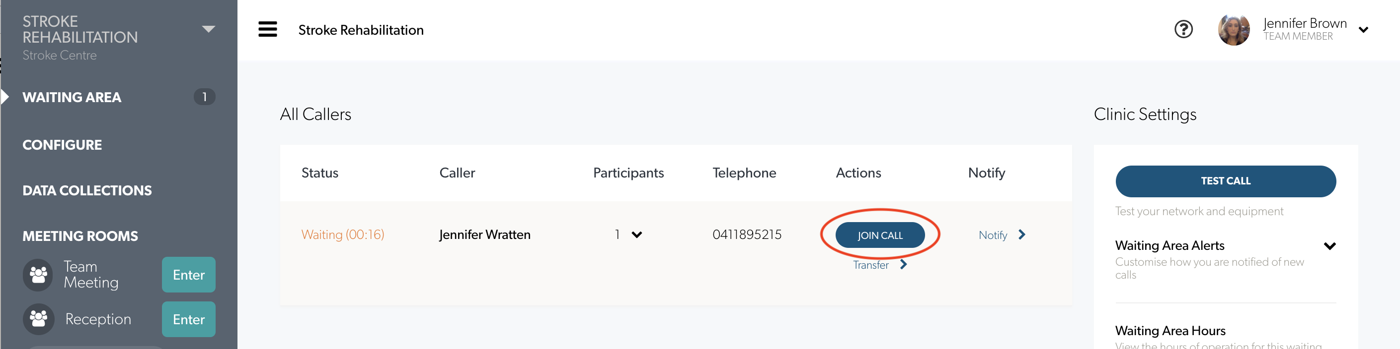This screenshot has height=349, width=1400.
Task: Expand the participants count dropdown
Action: 636,234
